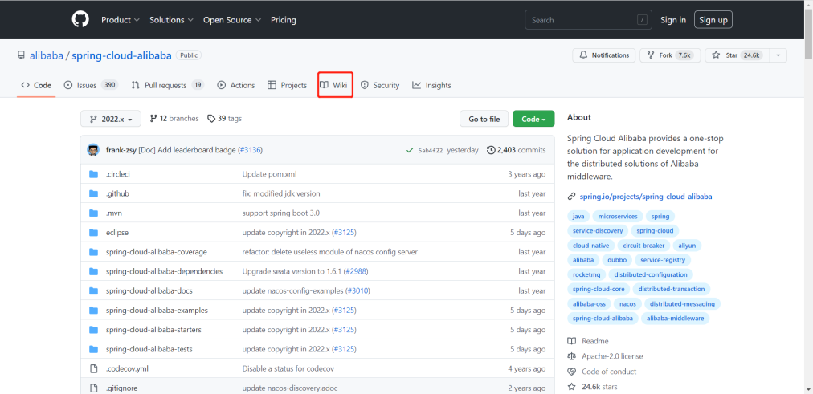Click the license scale icon
The image size is (813, 394).
click(x=571, y=356)
